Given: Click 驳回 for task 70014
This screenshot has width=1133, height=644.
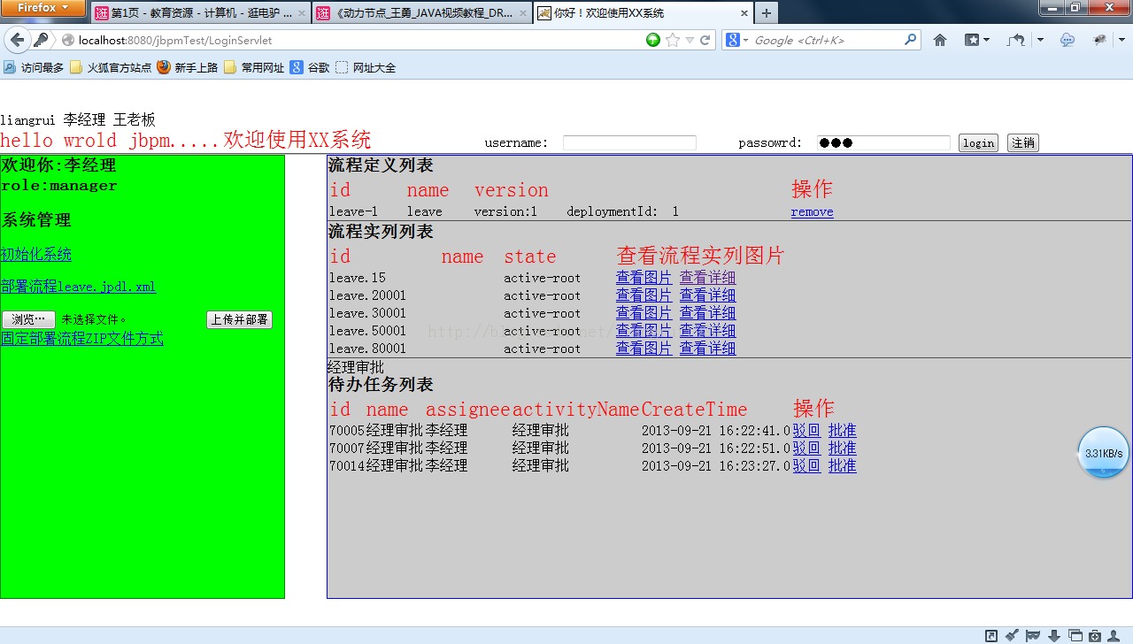Looking at the screenshot, I should pyautogui.click(x=806, y=466).
